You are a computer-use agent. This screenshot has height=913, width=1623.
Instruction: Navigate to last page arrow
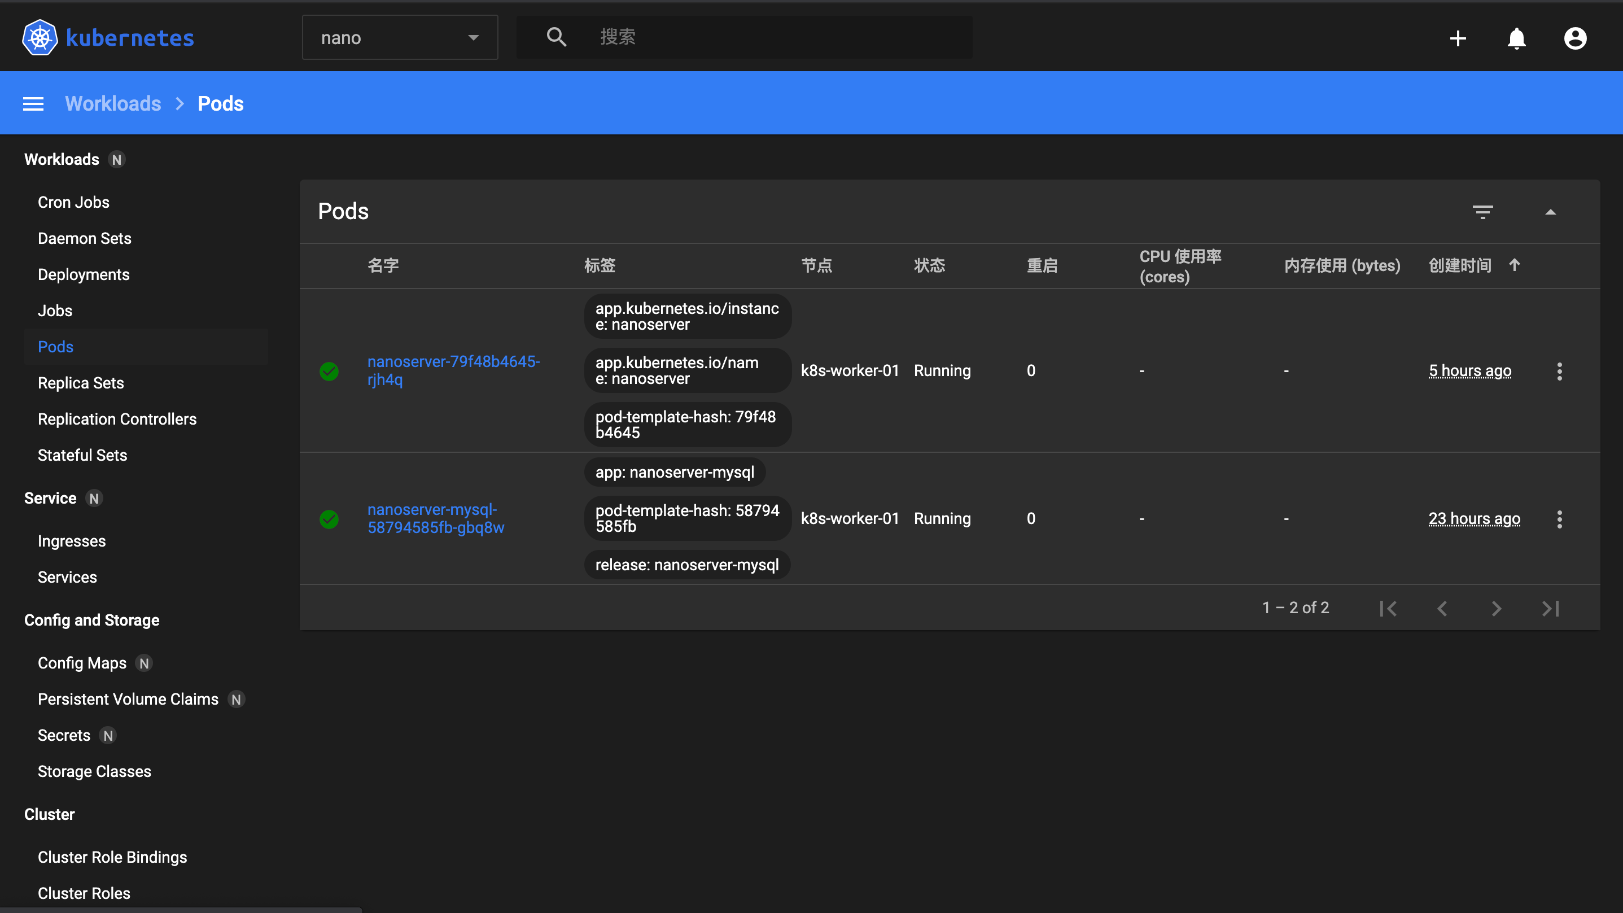pyautogui.click(x=1551, y=608)
